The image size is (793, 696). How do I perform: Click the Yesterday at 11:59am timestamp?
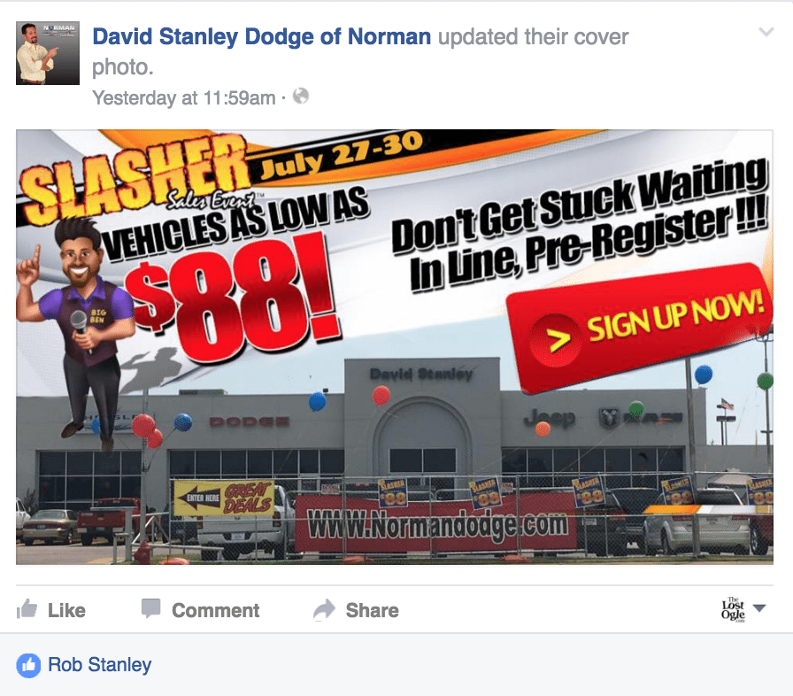click(184, 97)
